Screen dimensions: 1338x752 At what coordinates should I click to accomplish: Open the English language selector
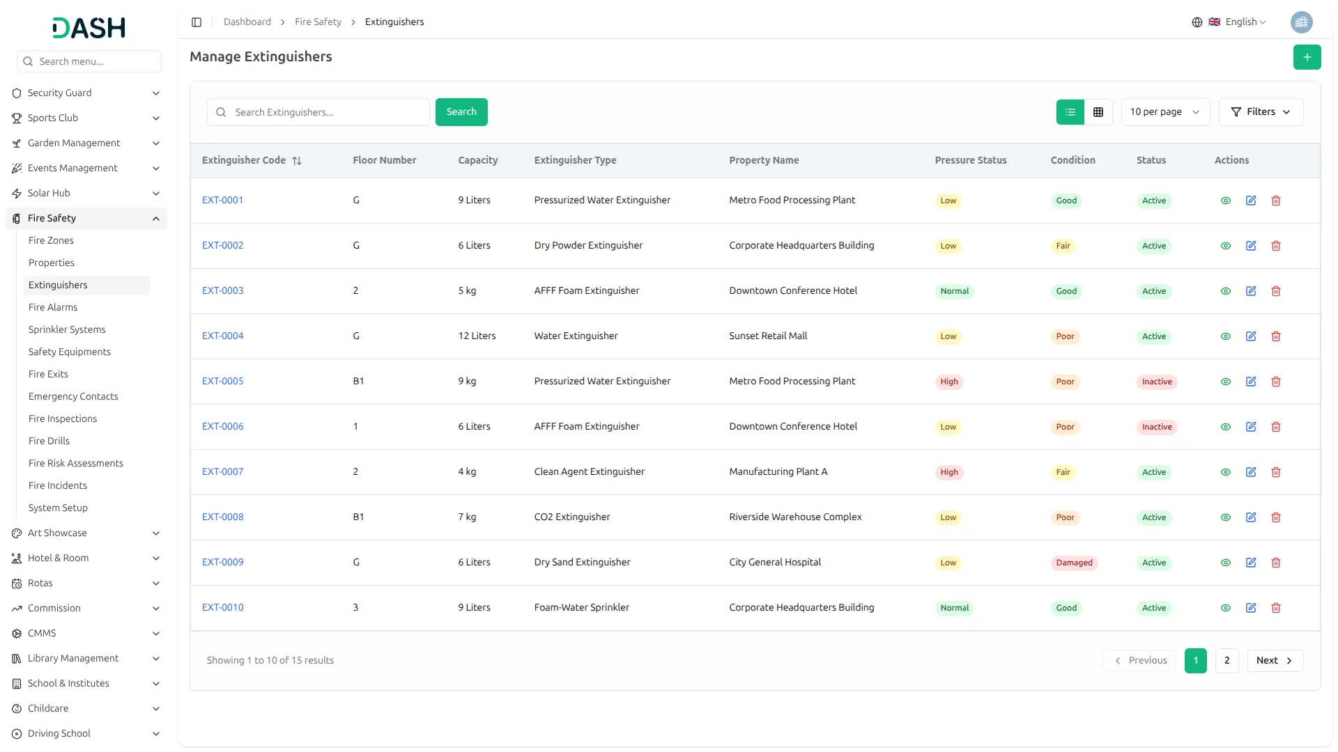click(x=1239, y=22)
